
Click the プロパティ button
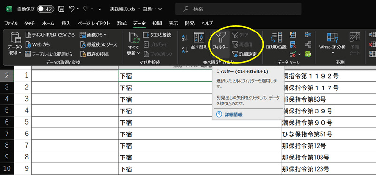(x=155, y=45)
